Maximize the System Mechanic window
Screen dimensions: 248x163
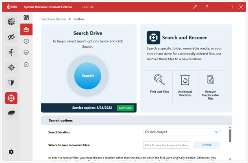(231, 7)
